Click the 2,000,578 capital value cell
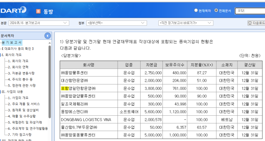The height and width of the screenshot is (141, 265). [x=152, y=119]
